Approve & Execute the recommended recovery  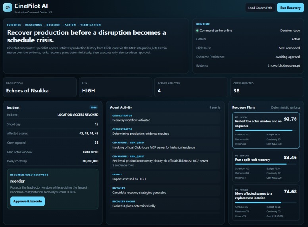click(x=28, y=201)
